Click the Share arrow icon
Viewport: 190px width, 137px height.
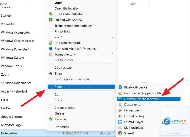(50, 73)
